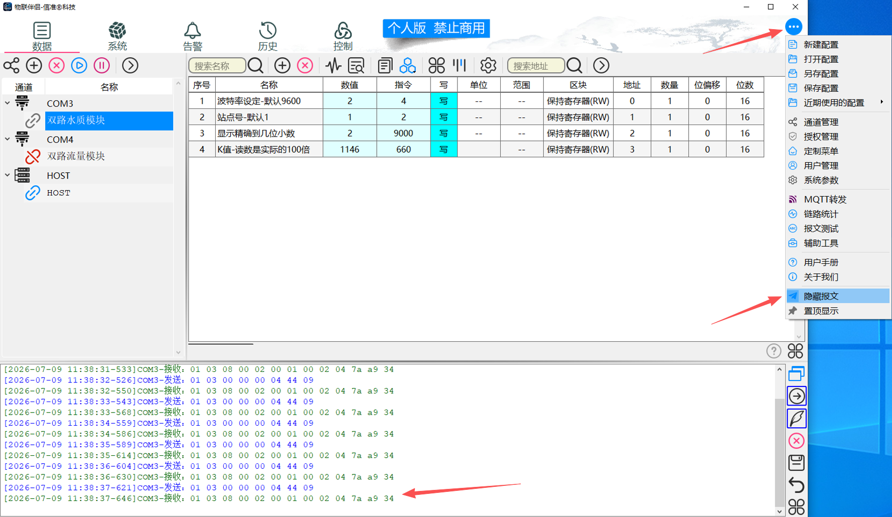Choose 保存配置 from the menu
The height and width of the screenshot is (517, 892).
[x=838, y=88]
